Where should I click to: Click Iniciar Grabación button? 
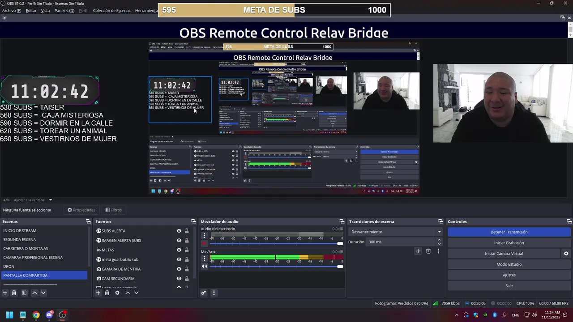(509, 243)
